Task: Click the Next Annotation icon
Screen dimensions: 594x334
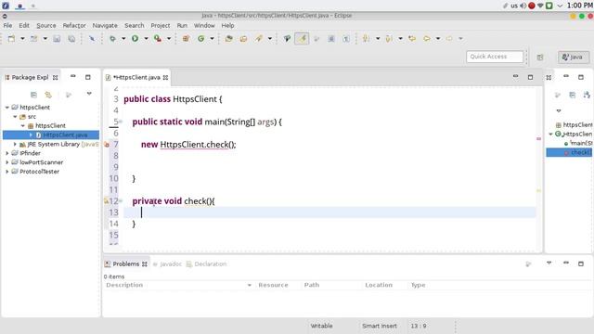Action: pos(367,39)
